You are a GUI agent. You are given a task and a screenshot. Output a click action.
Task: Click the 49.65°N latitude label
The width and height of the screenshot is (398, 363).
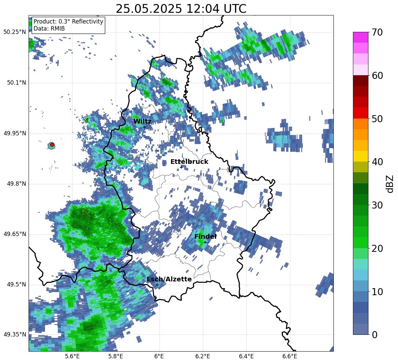click(x=15, y=234)
